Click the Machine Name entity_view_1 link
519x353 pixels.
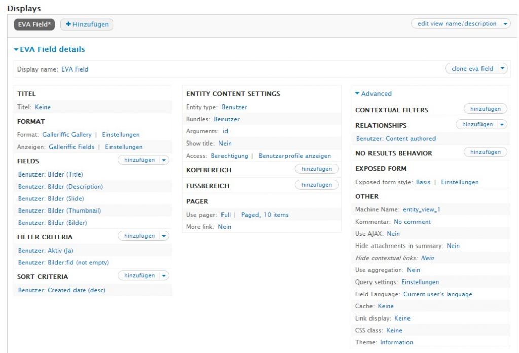coord(421,209)
